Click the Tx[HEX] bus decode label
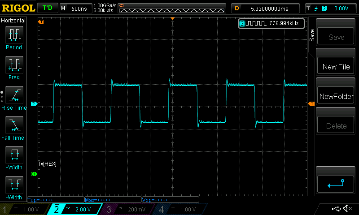Image resolution: width=359 pixels, height=215 pixels. pyautogui.click(x=47, y=164)
